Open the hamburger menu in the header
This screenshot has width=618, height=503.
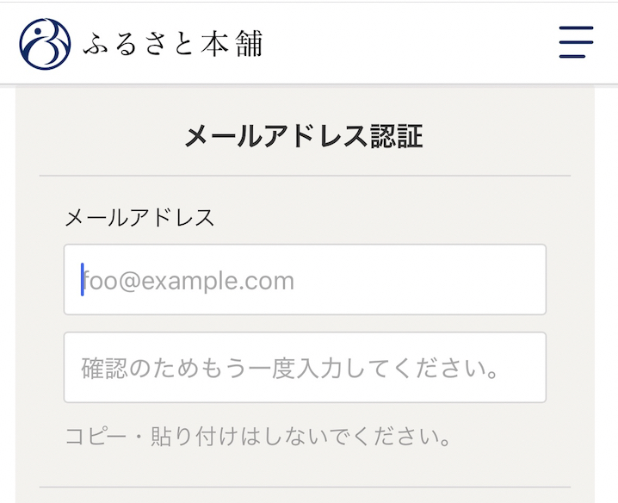pos(576,42)
